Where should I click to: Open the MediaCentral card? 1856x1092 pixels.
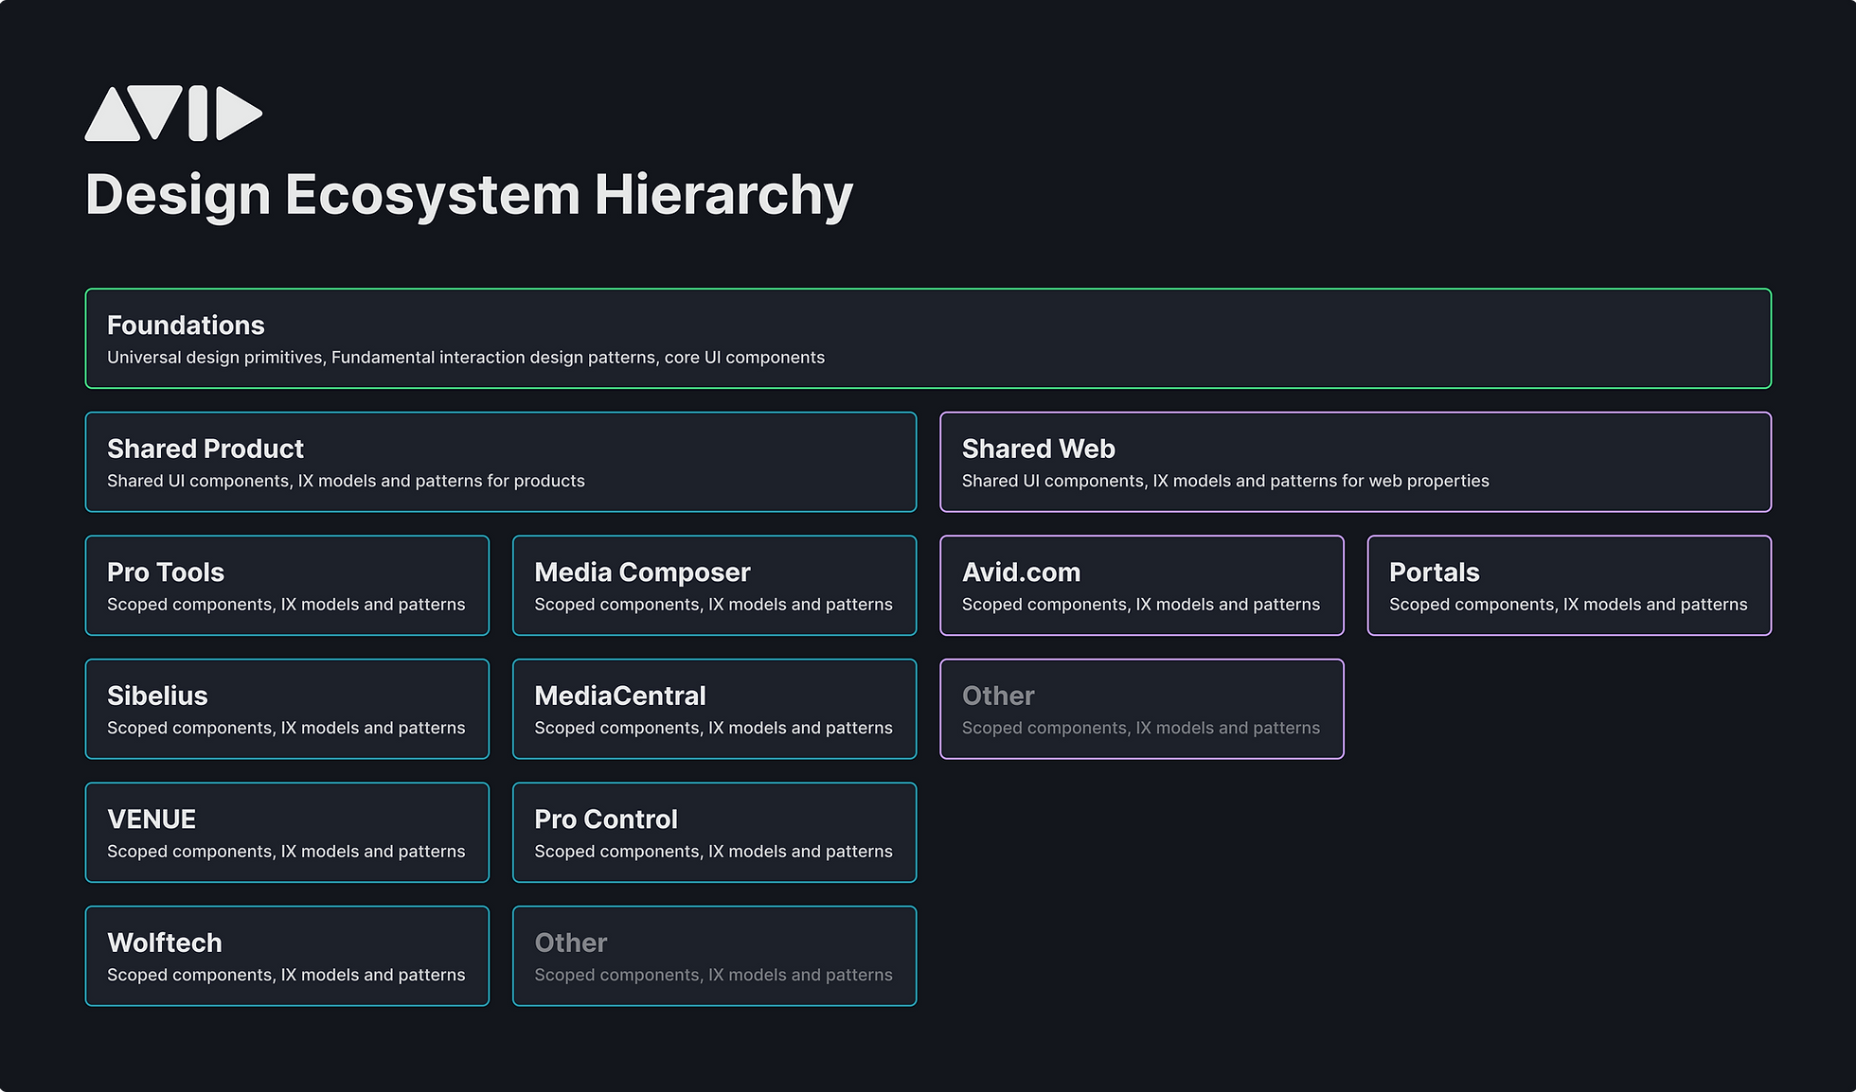pos(714,709)
